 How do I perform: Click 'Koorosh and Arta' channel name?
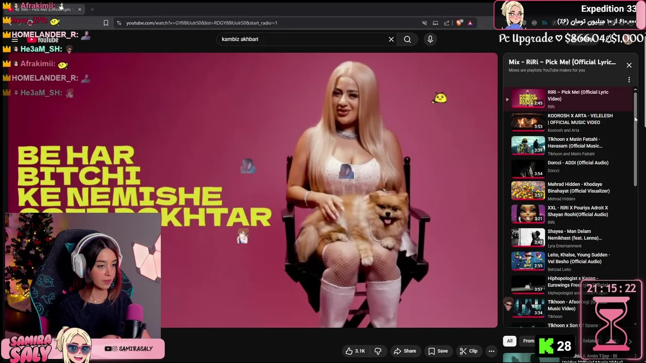coord(563,130)
